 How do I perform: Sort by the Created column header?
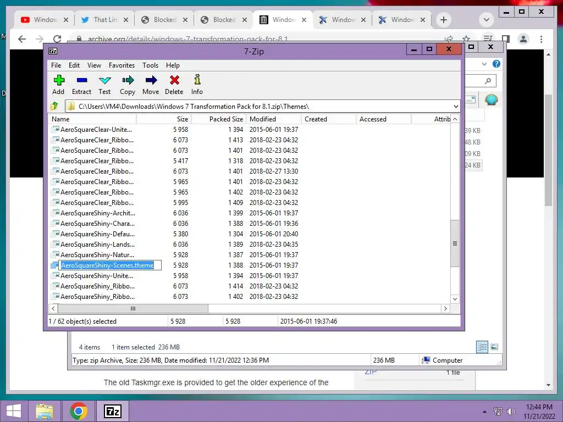click(x=329, y=119)
